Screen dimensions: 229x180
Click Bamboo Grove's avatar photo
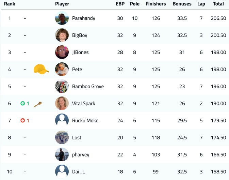[x=62, y=86]
